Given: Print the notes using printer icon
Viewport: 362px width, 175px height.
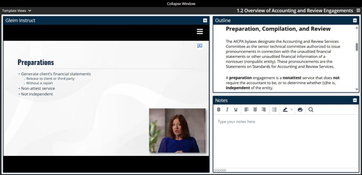Looking at the screenshot, I should (300, 110).
